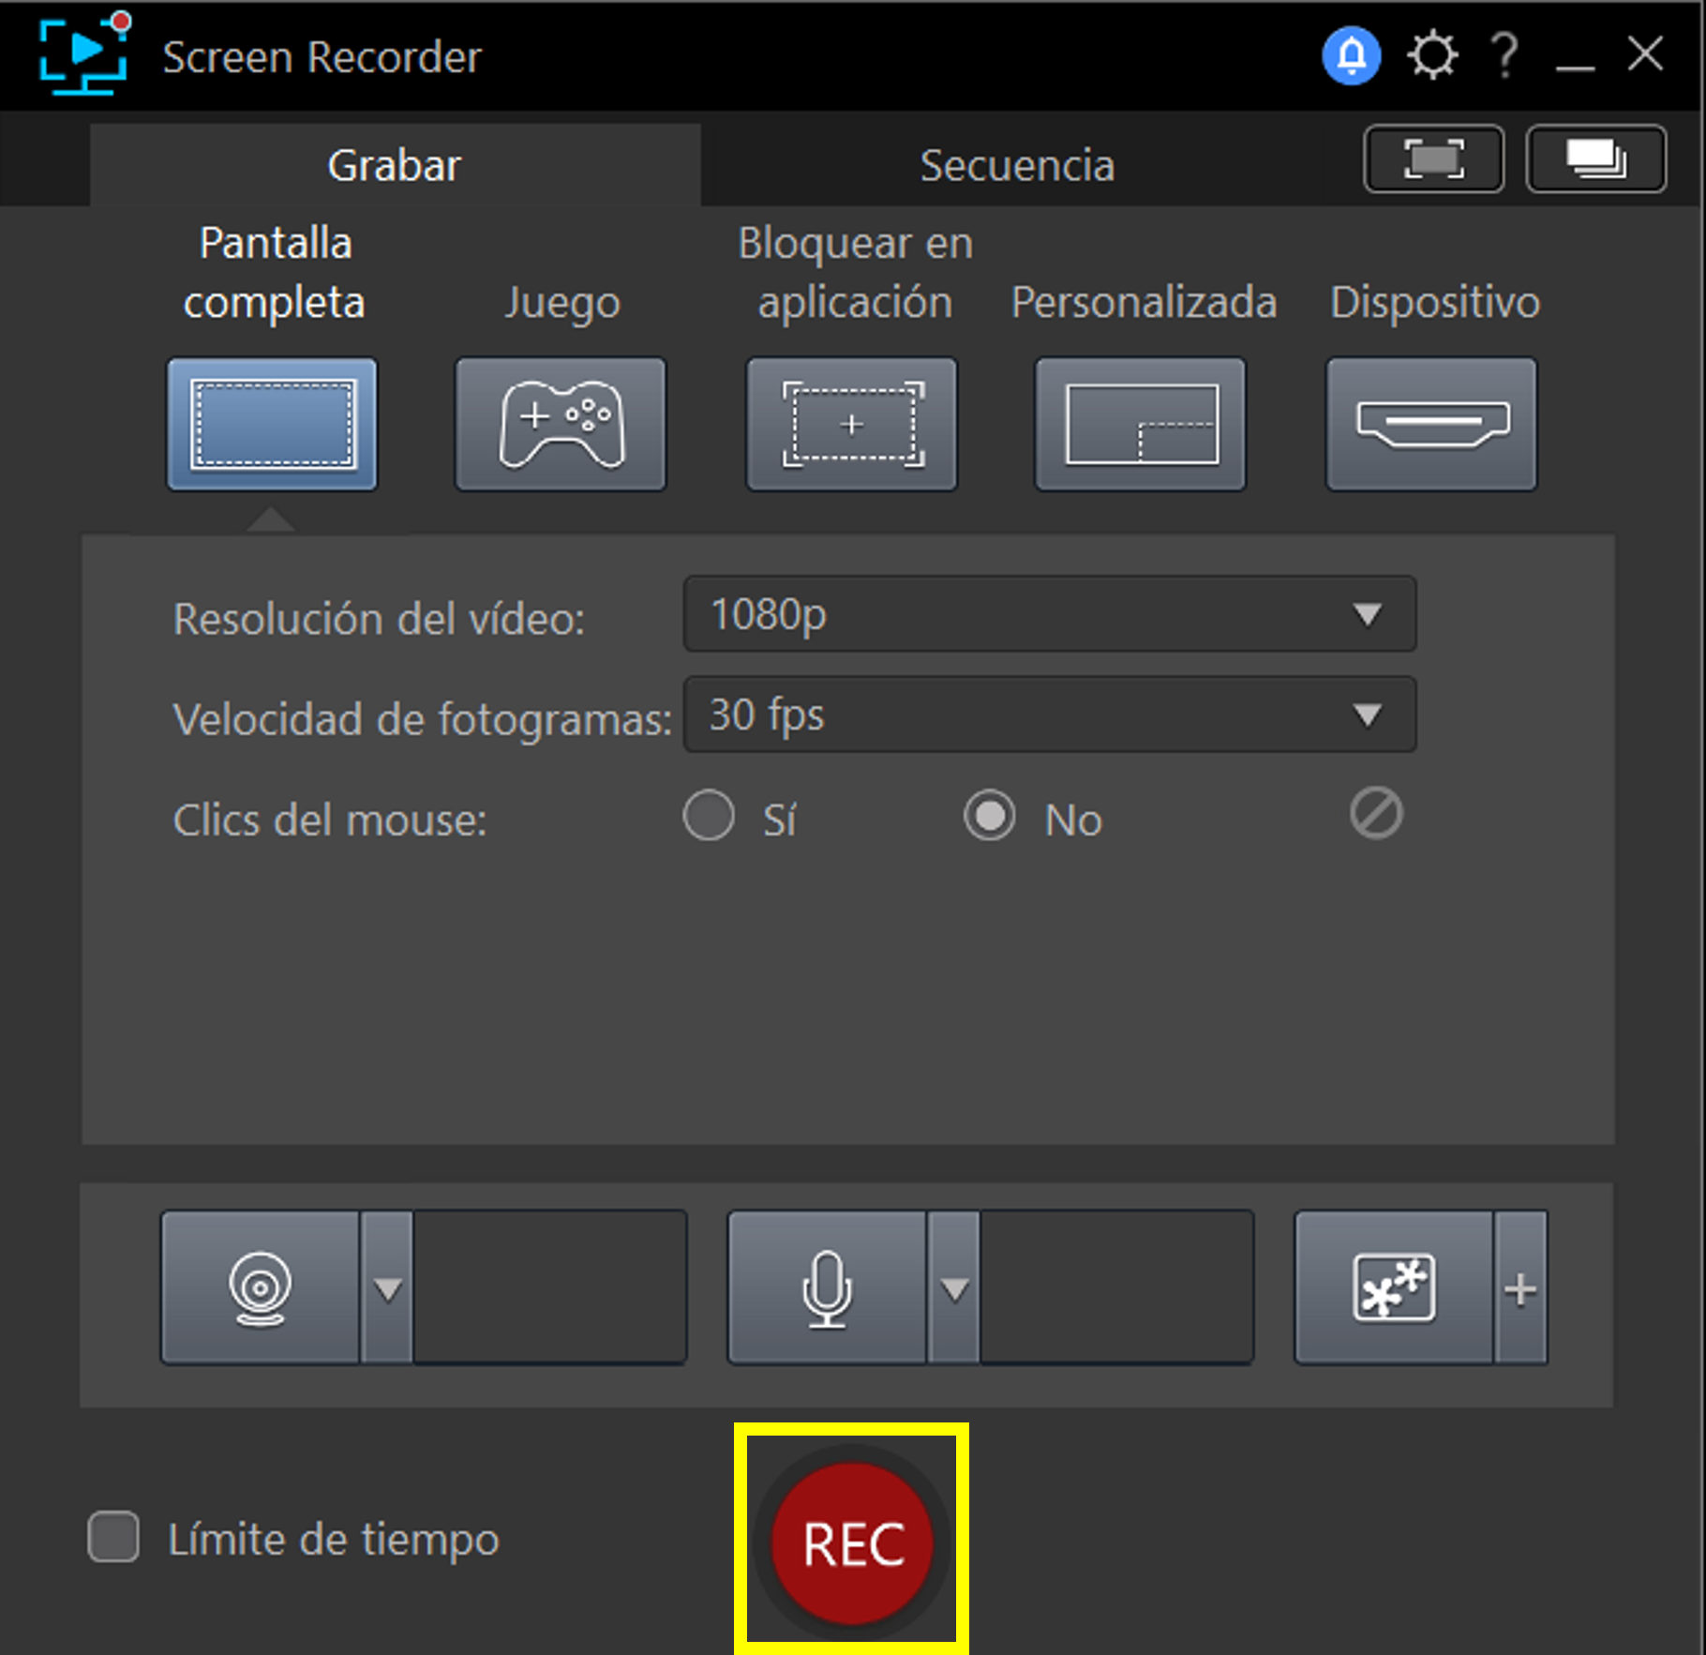1706x1655 pixels.
Task: Select the Dispositivo capture mode
Action: (x=1430, y=424)
